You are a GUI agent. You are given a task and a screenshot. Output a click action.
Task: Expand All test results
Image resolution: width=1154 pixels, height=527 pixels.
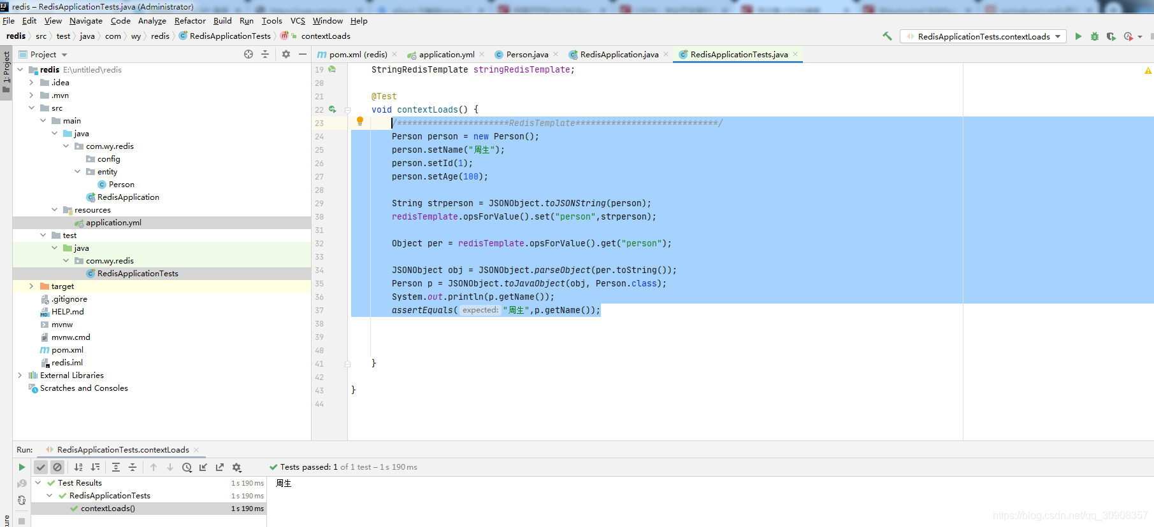tap(116, 467)
